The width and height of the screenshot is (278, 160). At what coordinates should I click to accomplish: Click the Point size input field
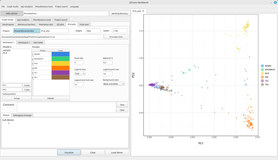79,63
